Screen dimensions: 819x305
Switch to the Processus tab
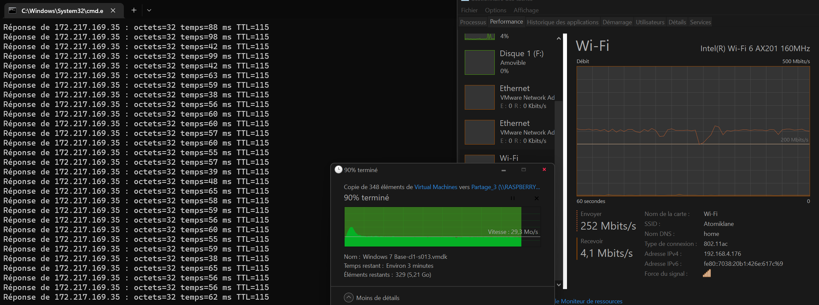(x=473, y=22)
